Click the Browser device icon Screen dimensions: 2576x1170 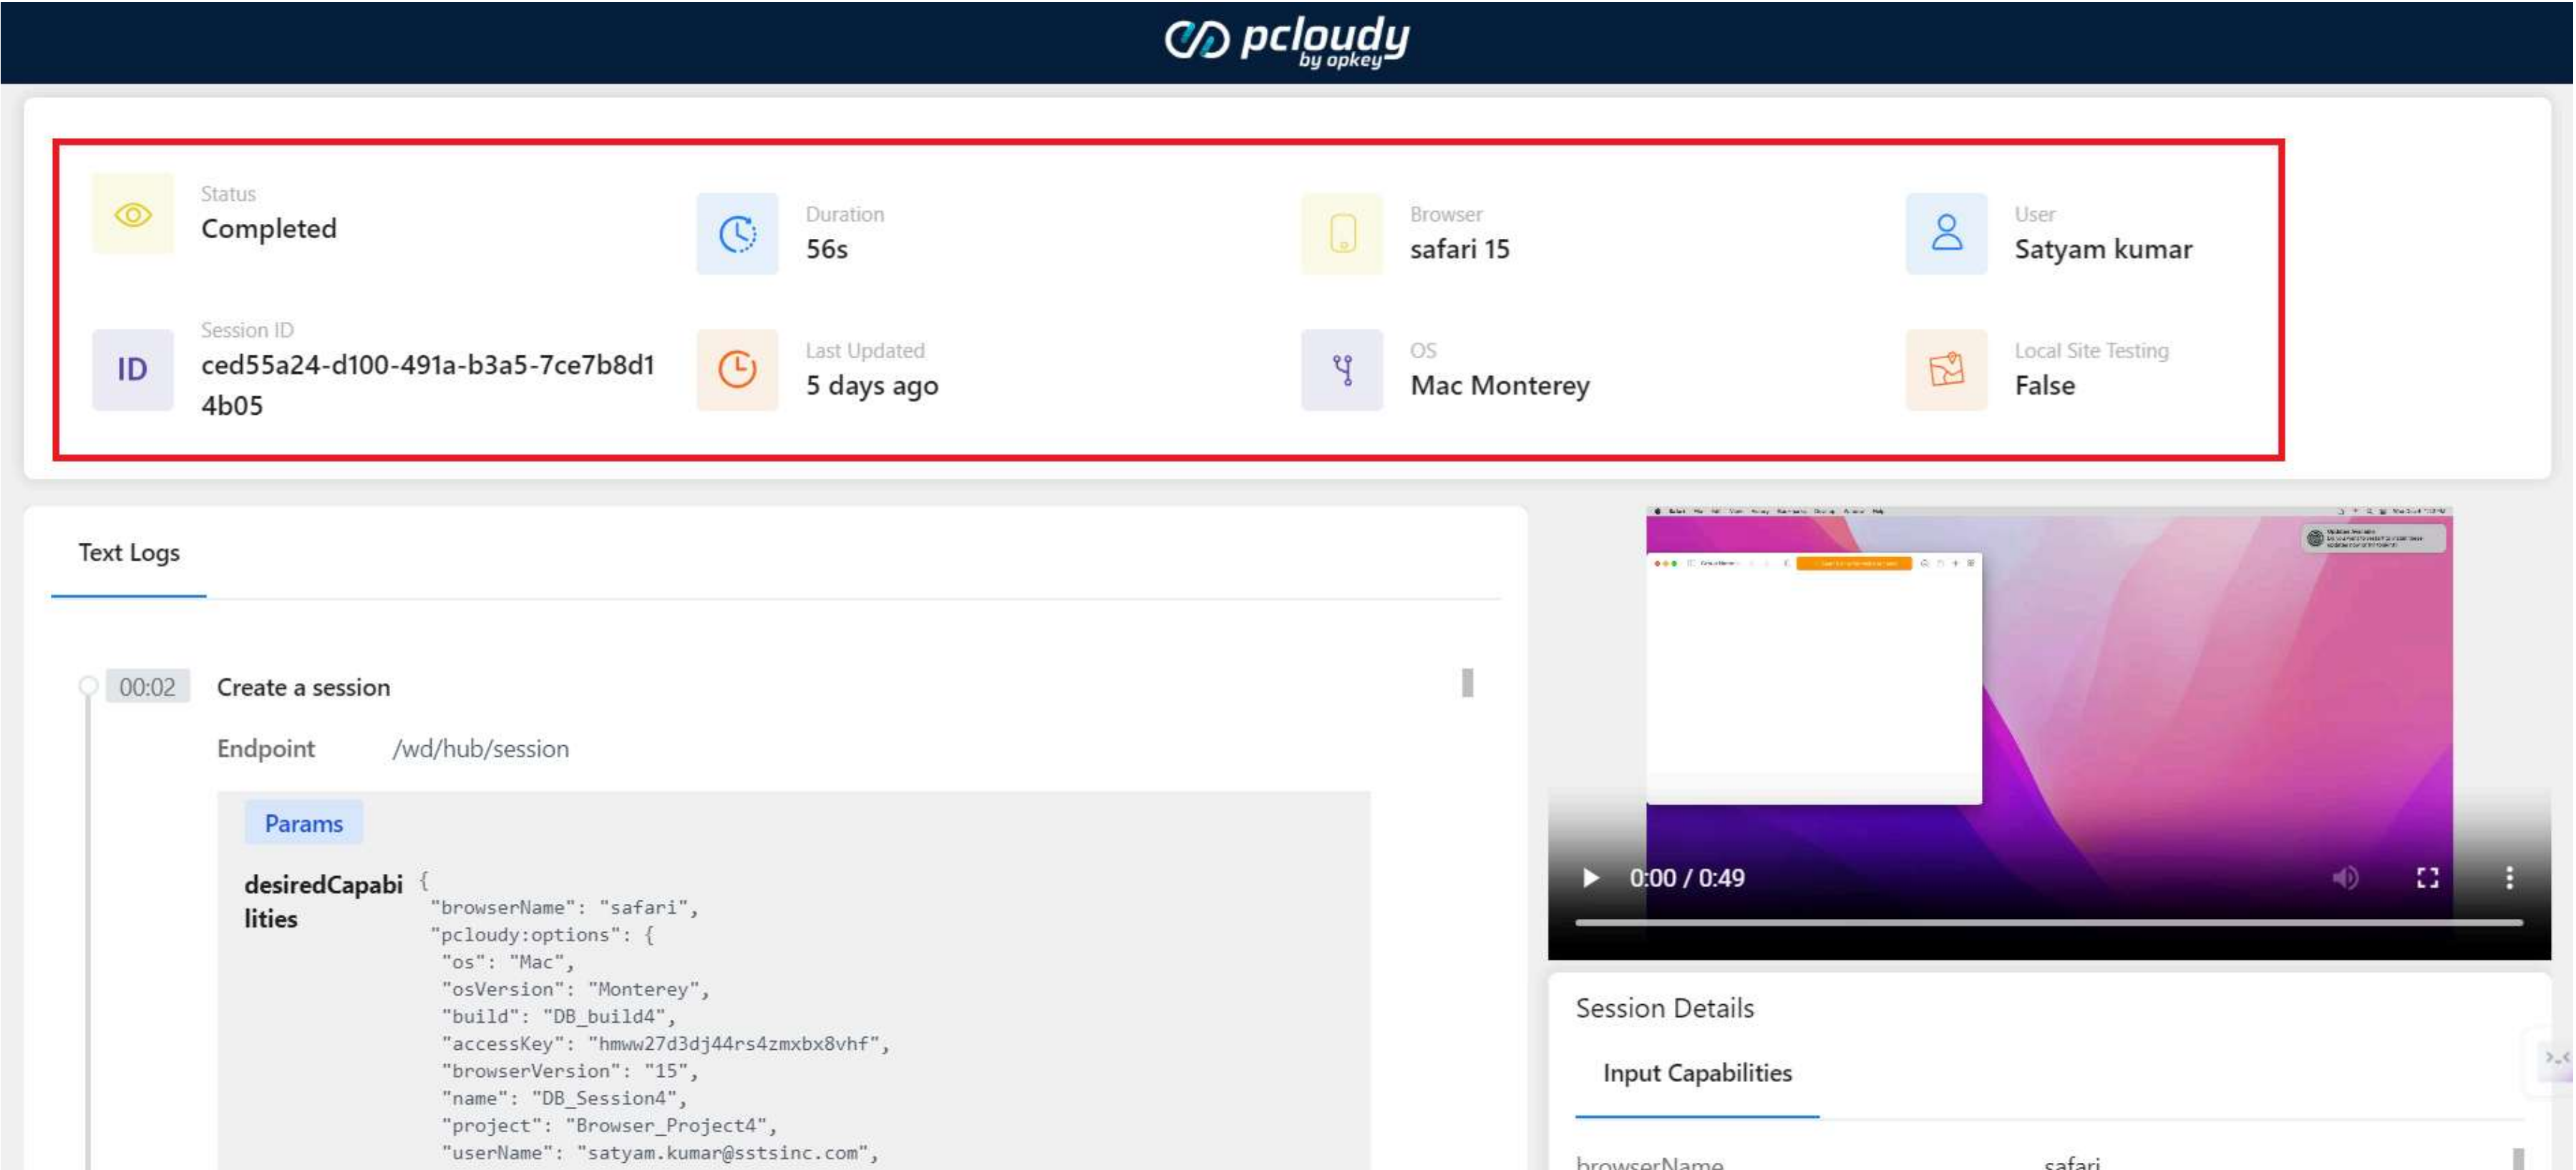pos(1342,234)
